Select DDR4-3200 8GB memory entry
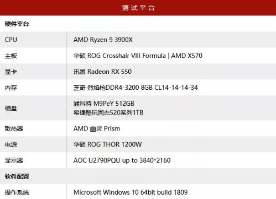The width and height of the screenshot is (276, 199). (136, 88)
